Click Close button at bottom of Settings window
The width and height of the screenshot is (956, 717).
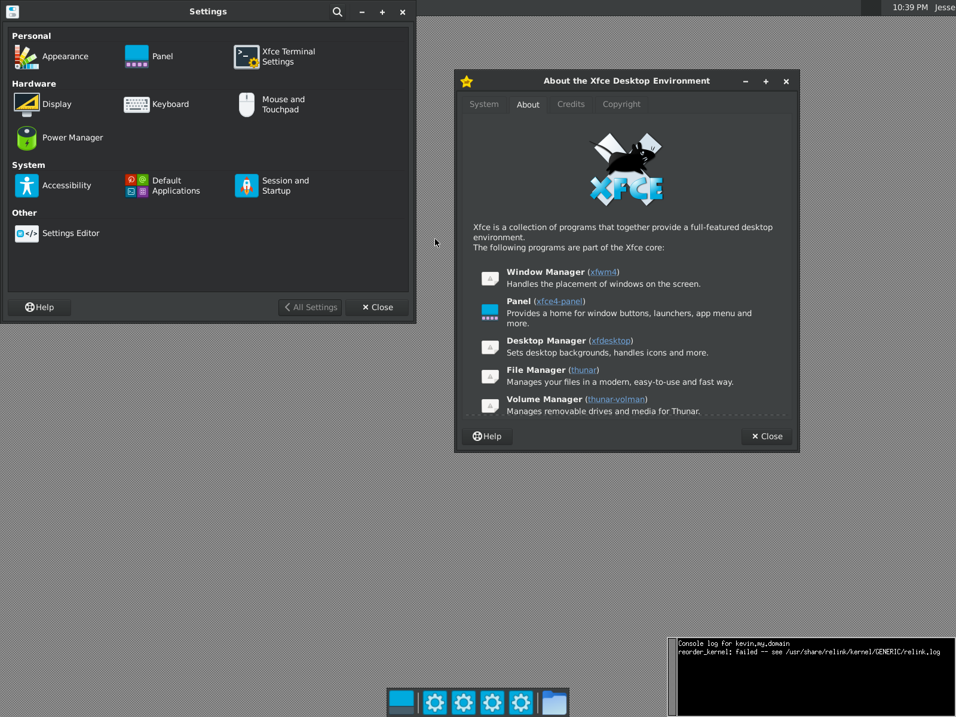pos(377,308)
